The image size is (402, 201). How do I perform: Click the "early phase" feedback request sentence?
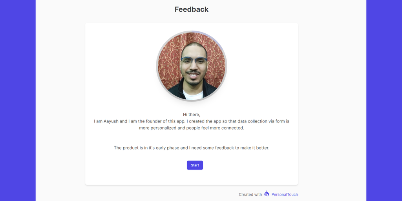tap(192, 148)
